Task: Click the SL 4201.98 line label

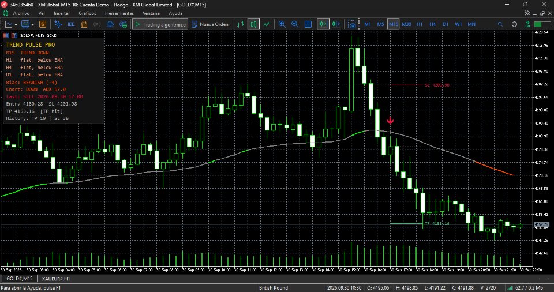Action: pos(437,85)
